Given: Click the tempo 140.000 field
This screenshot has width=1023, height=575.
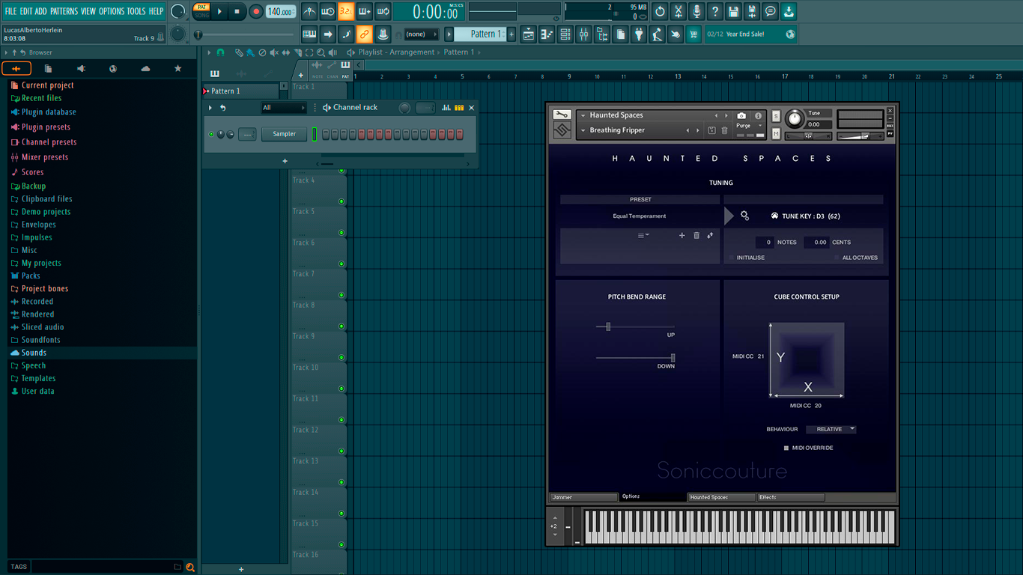Looking at the screenshot, I should click(x=281, y=12).
